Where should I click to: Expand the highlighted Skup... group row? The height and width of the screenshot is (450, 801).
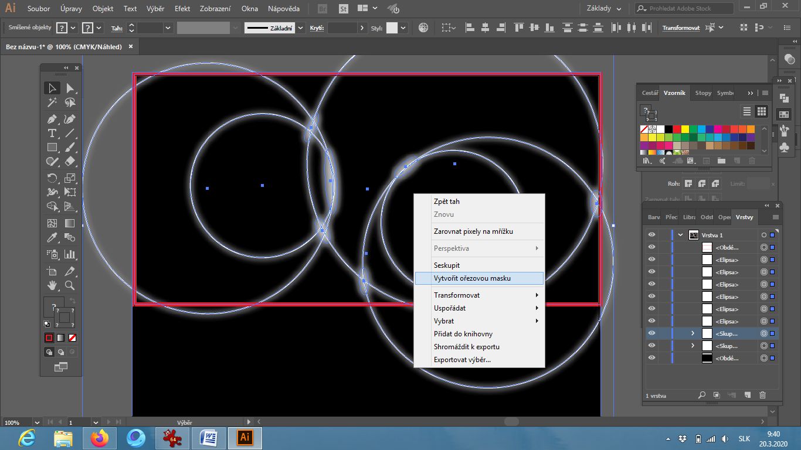click(x=693, y=333)
